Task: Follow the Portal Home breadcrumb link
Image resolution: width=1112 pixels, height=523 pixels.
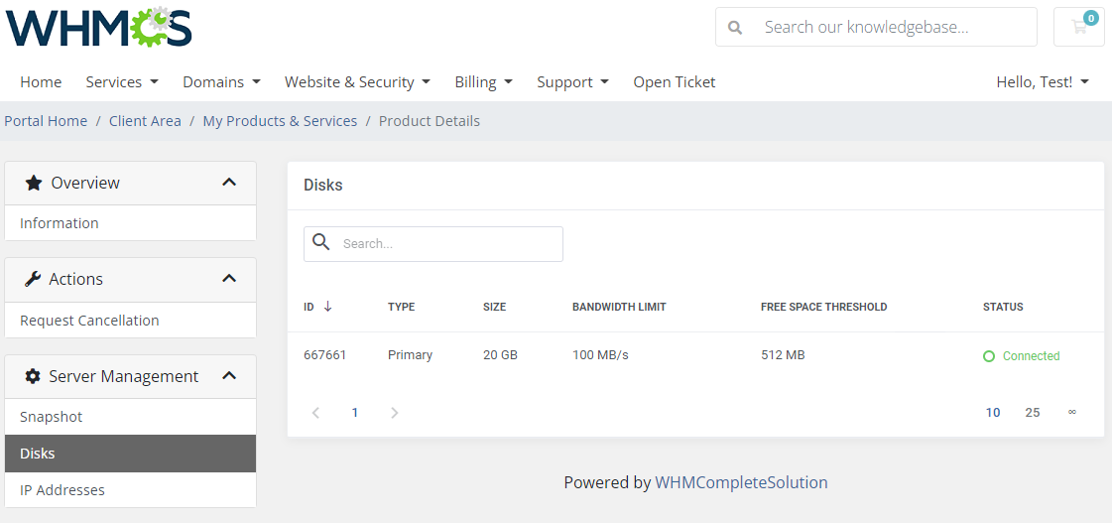Action: click(46, 121)
